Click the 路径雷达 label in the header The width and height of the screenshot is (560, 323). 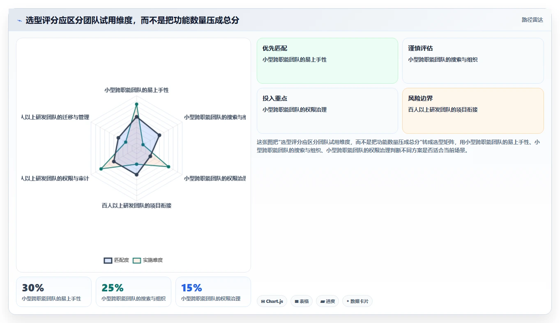(532, 20)
